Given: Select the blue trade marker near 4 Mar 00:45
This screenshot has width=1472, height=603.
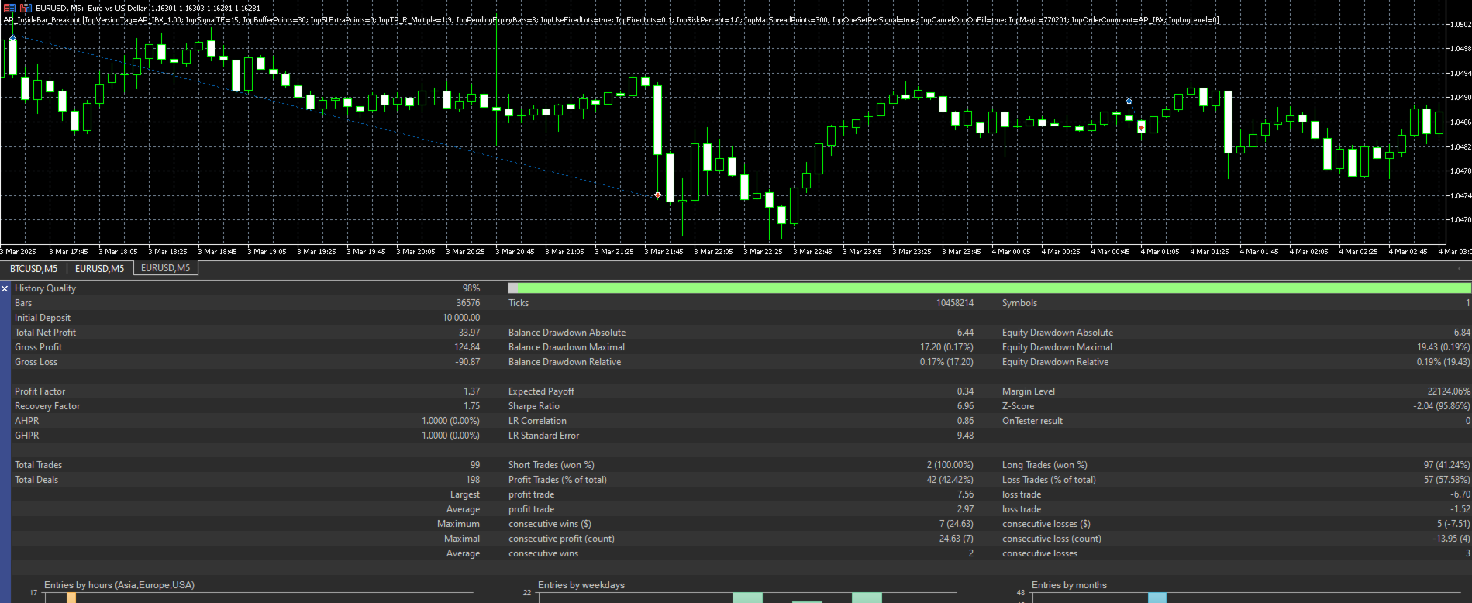Looking at the screenshot, I should (x=1129, y=102).
